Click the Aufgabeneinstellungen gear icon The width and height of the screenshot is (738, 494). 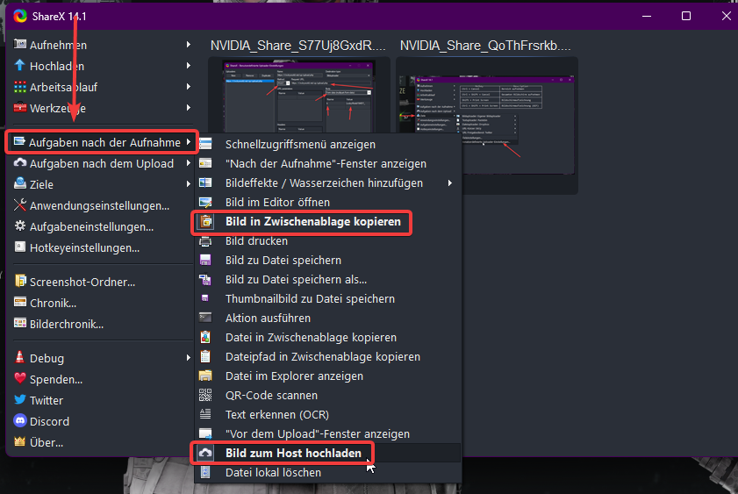tap(21, 226)
